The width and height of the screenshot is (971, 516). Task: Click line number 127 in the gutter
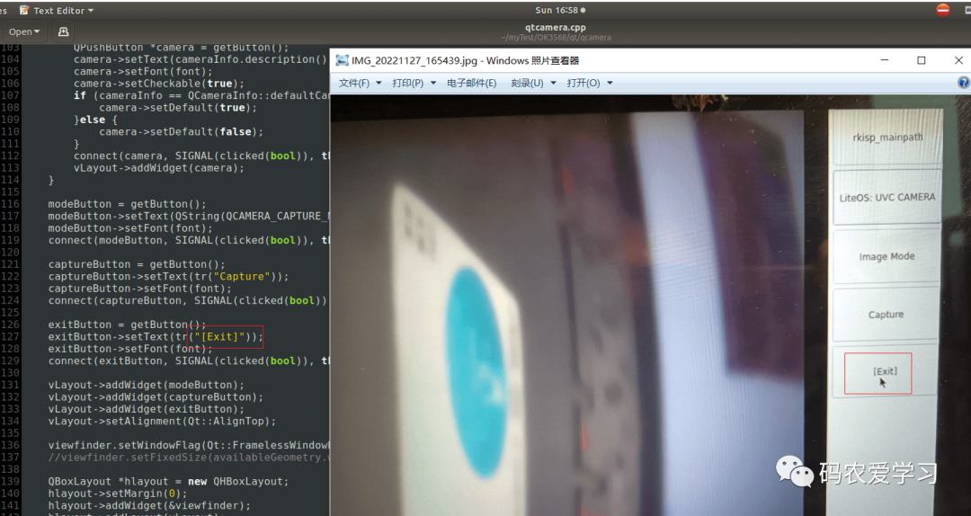(10, 337)
